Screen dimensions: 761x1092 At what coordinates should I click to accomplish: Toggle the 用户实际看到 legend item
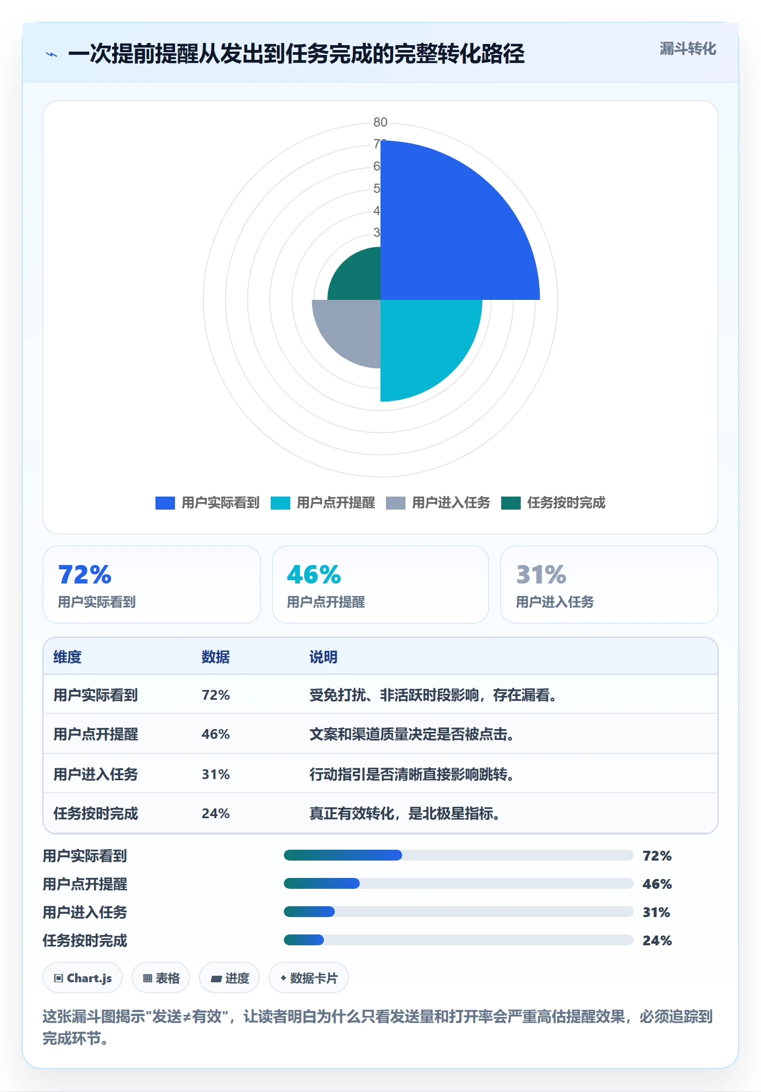coord(208,503)
